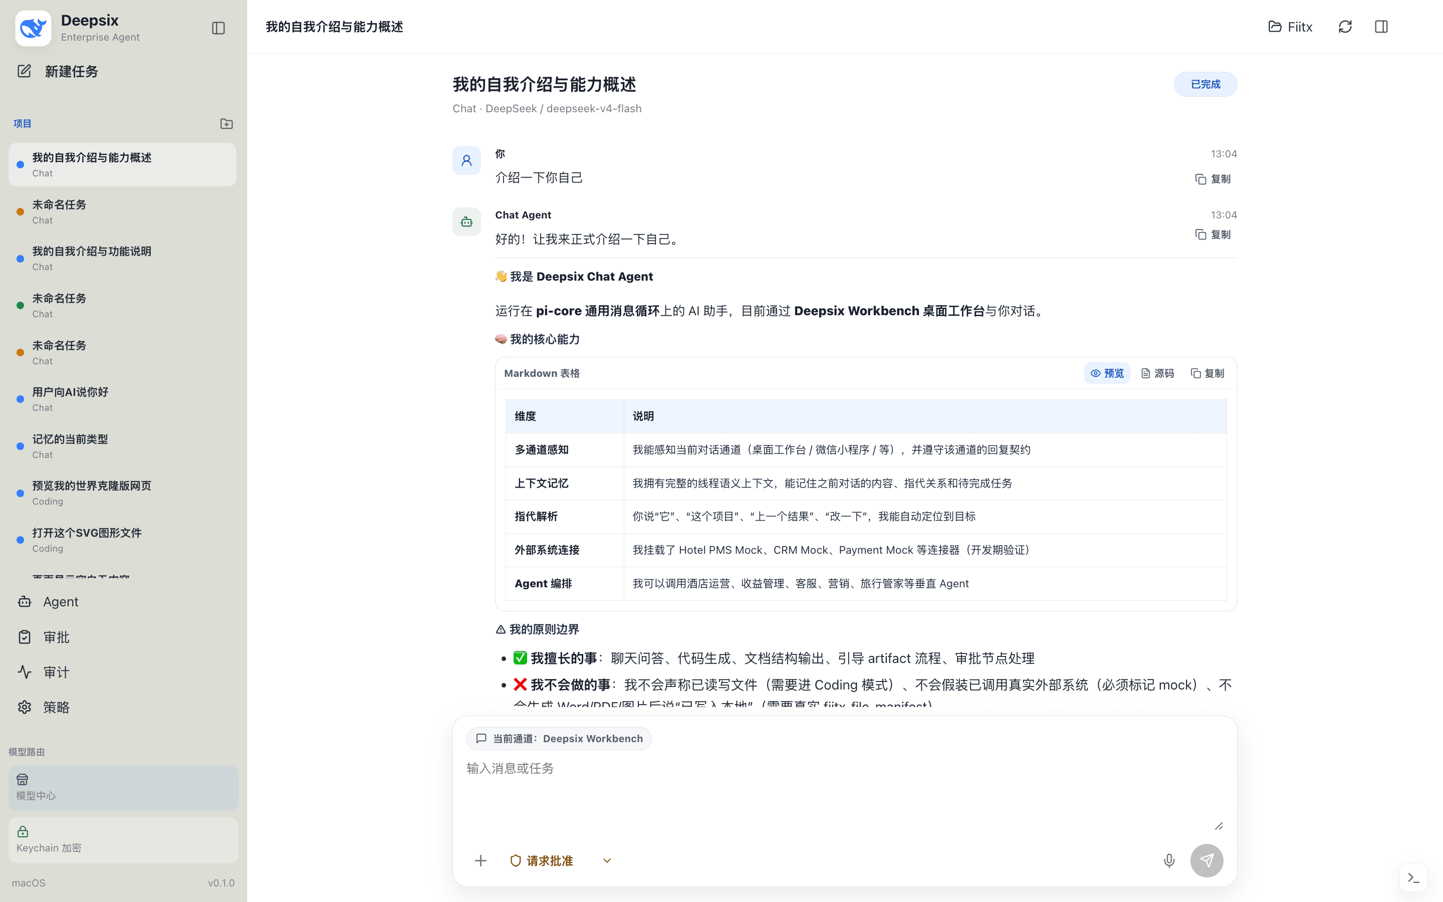Click the Fiitx folder icon
This screenshot has height=902, width=1443.
tap(1275, 26)
